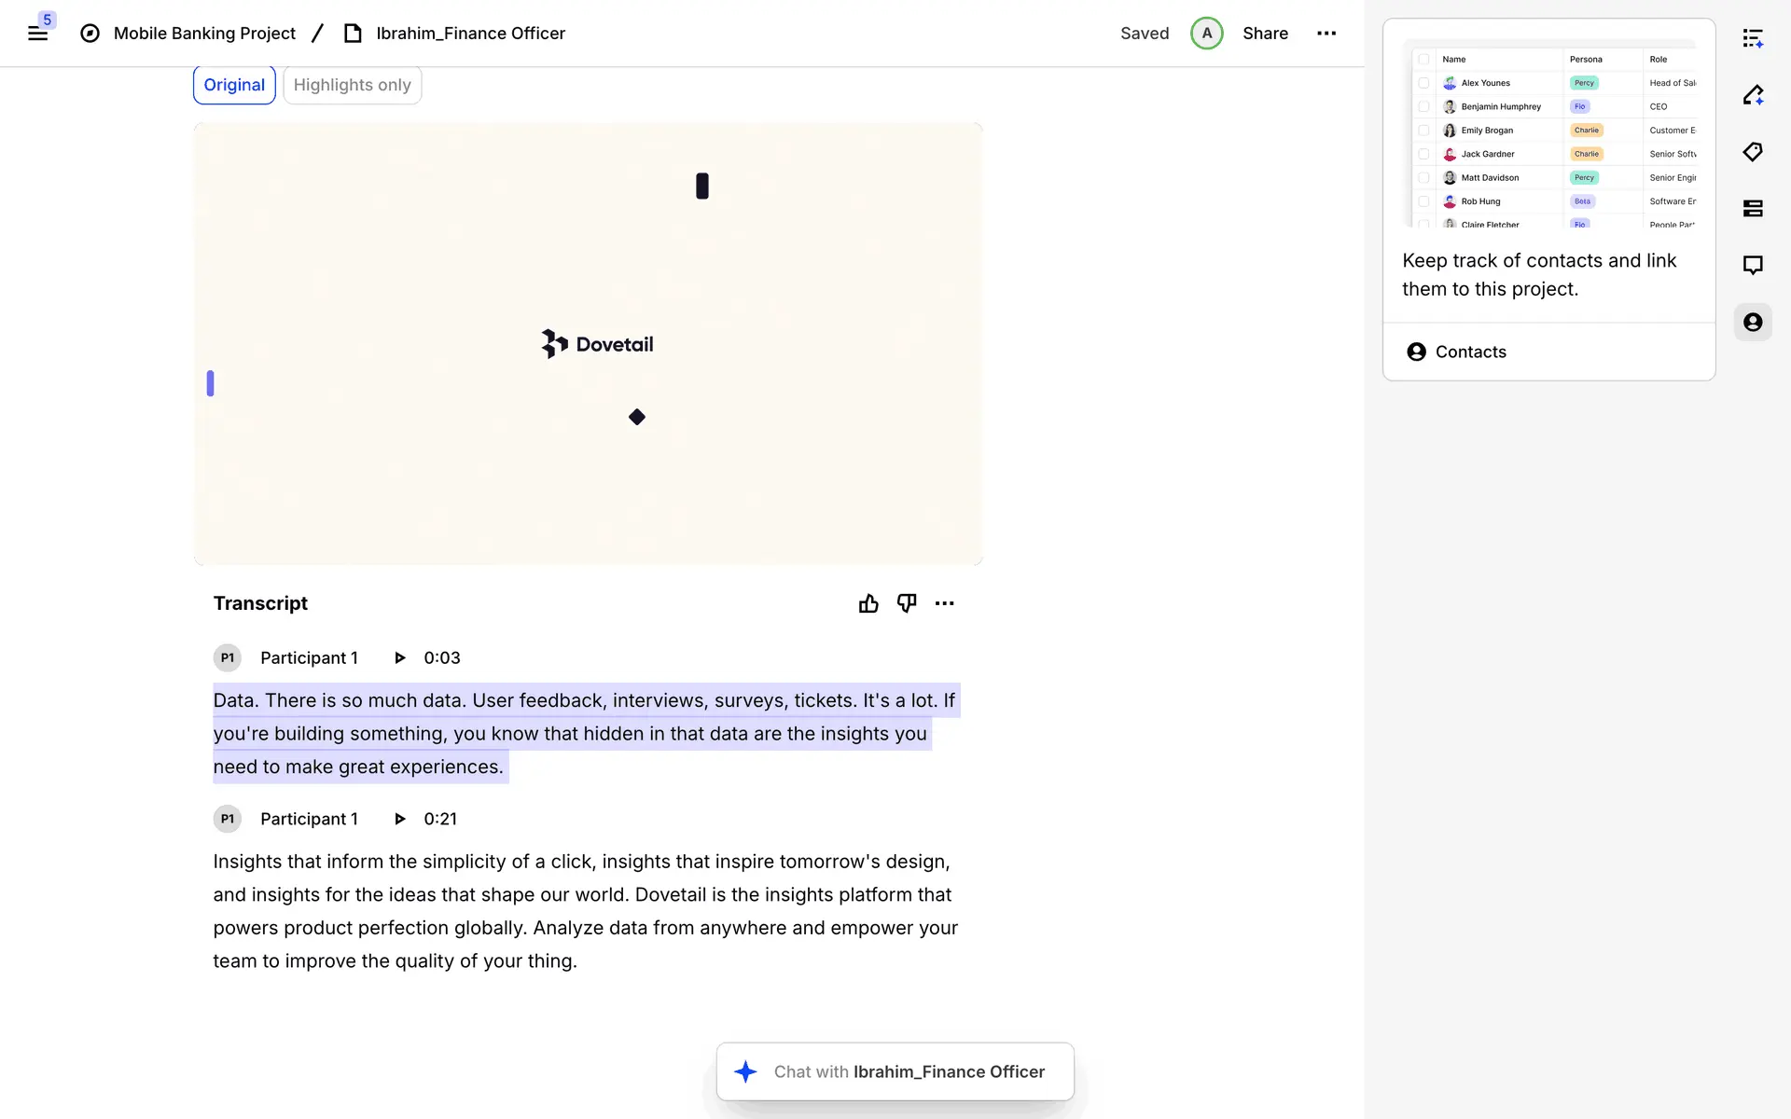The width and height of the screenshot is (1791, 1119).
Task: Give transcript a thumbs up
Action: (868, 603)
